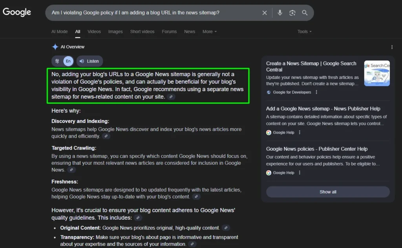Click inside the search query input field
The width and height of the screenshot is (402, 248).
click(154, 13)
